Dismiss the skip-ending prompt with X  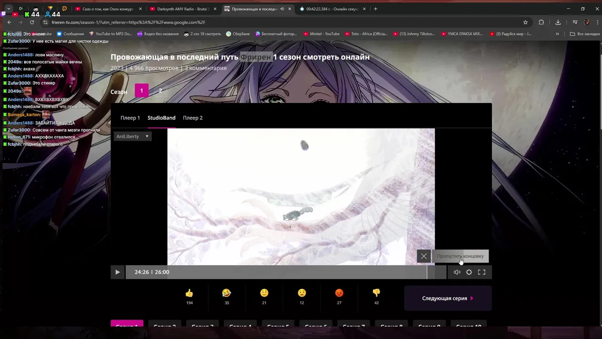coord(424,256)
